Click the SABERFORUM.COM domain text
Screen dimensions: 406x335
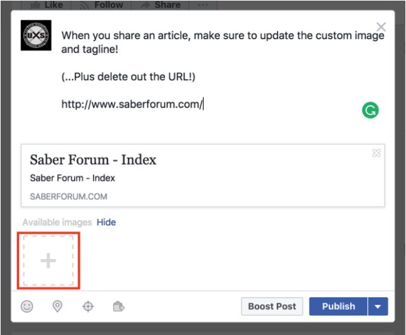(x=68, y=197)
